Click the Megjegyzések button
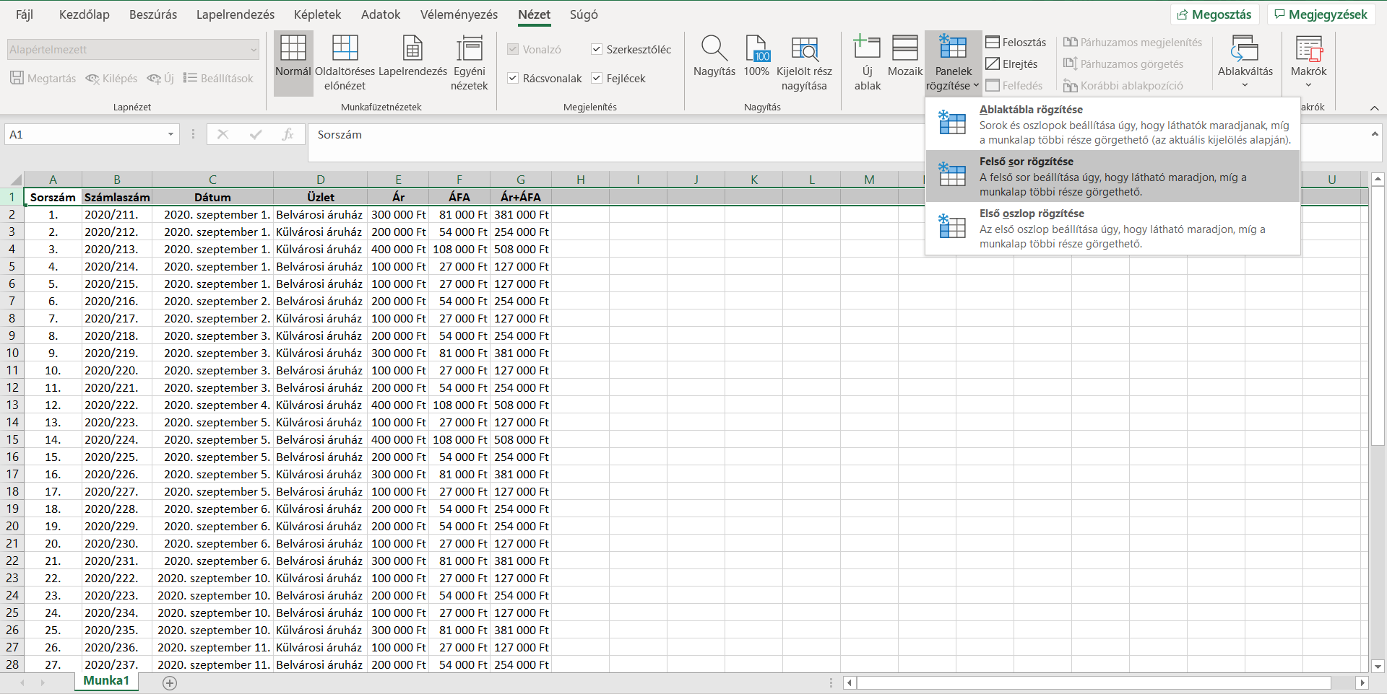1387x694 pixels. tap(1321, 14)
